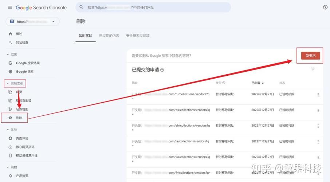Click the search magnifier icon in top bar
Screen dimensions: 330x182
pyautogui.click(x=81, y=7)
